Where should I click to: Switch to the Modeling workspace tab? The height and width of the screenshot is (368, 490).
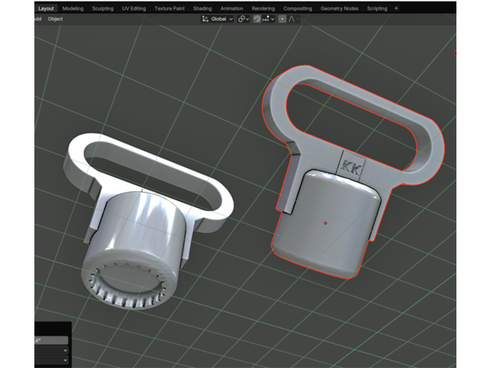point(73,8)
